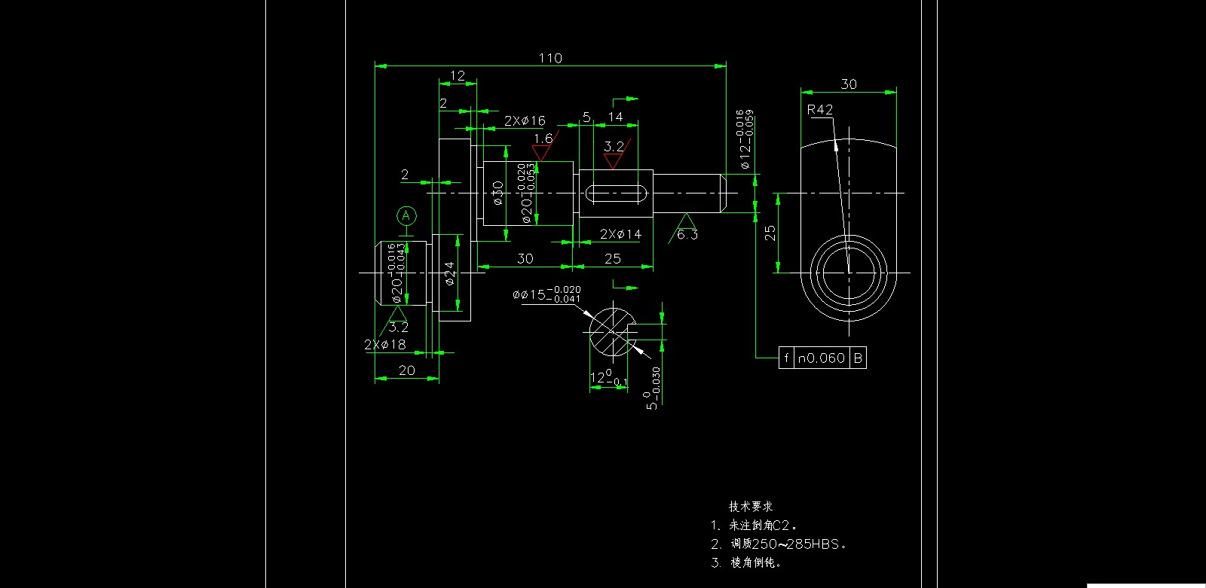The width and height of the screenshot is (1206, 588).
Task: Select the 2X⌀16 groove dimension text
Action: tap(525, 120)
